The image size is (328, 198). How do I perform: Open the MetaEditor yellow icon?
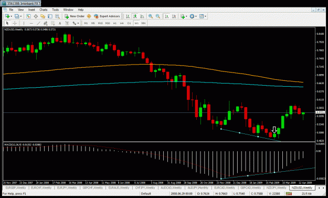pyautogui.click(x=89, y=16)
